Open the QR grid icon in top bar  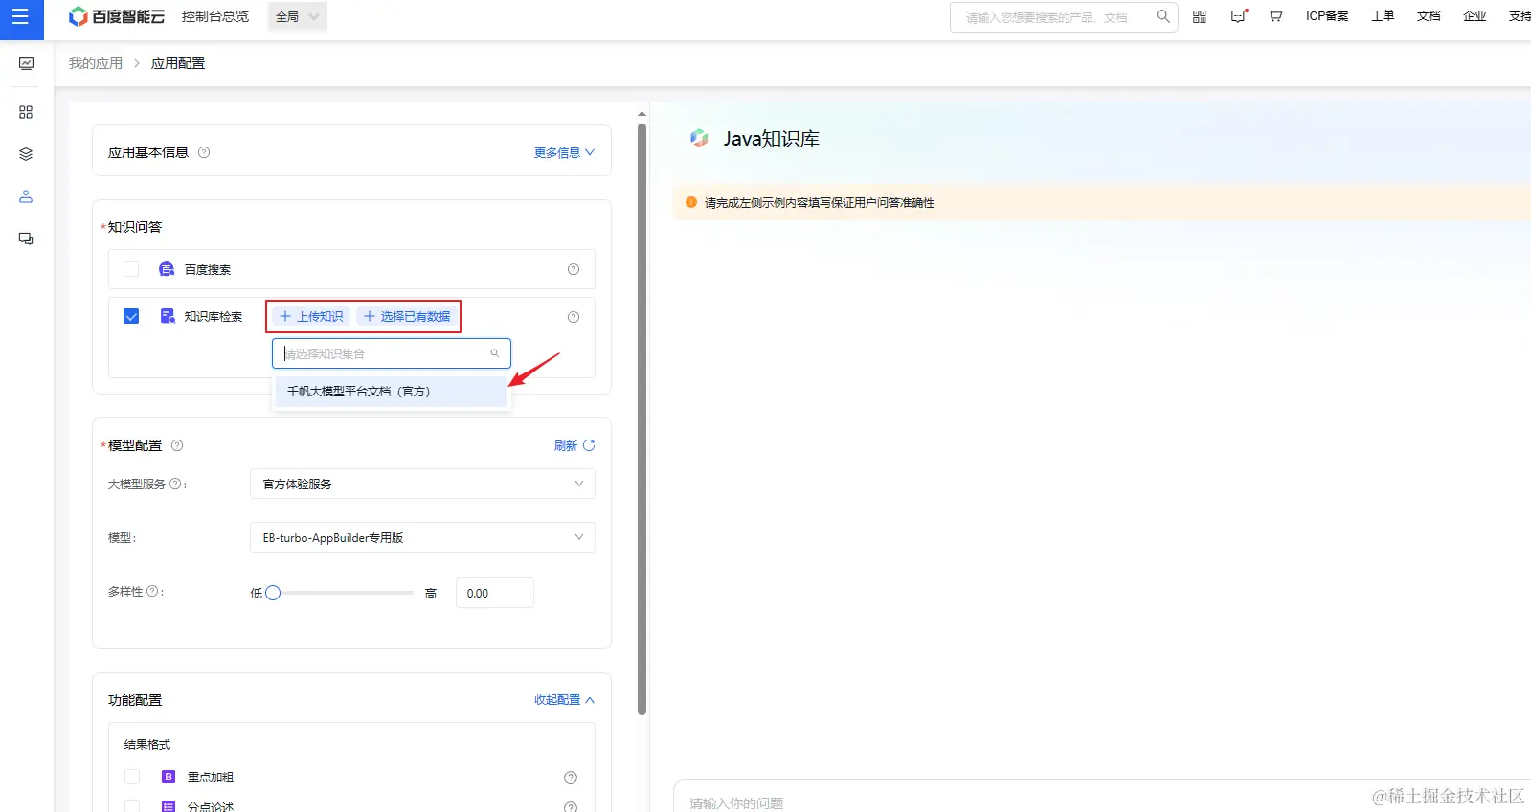[1200, 16]
